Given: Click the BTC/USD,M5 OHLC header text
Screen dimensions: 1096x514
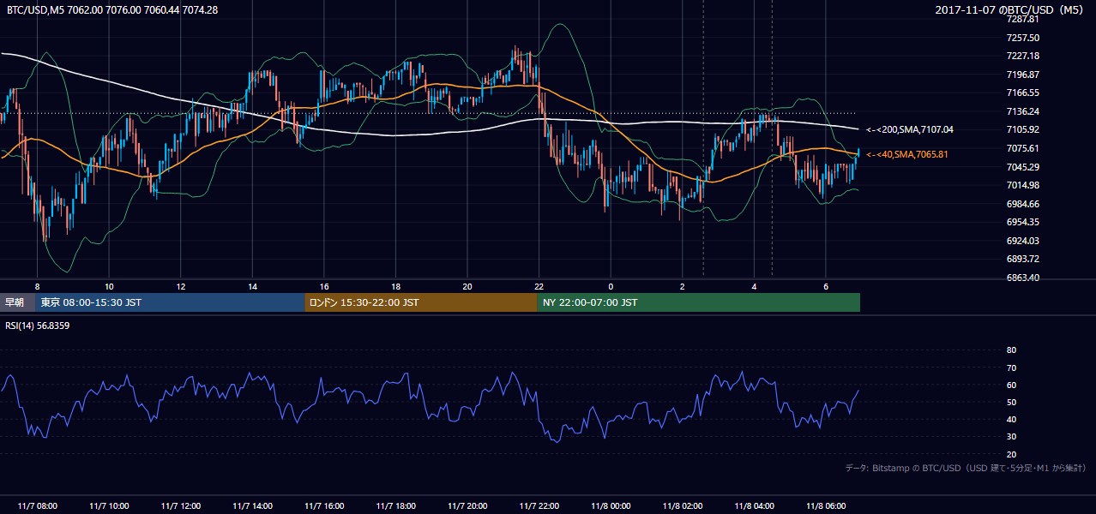Looking at the screenshot, I should click(111, 9).
